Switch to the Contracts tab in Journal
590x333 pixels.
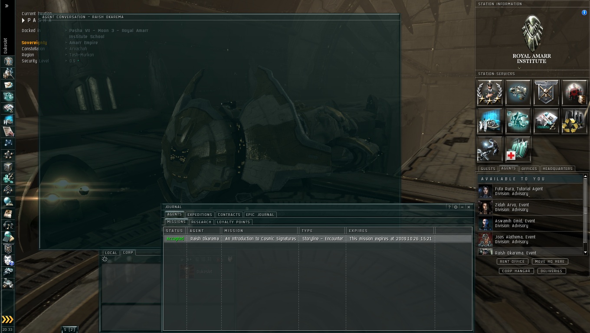[229, 215]
